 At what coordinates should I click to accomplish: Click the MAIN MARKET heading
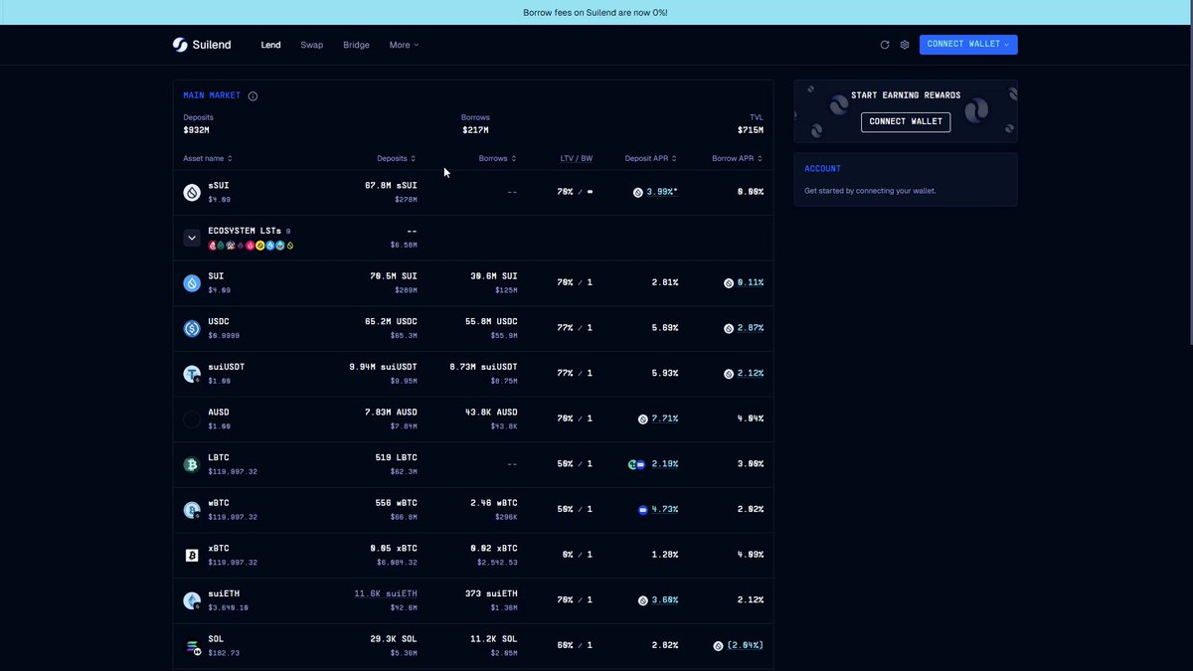click(x=212, y=95)
